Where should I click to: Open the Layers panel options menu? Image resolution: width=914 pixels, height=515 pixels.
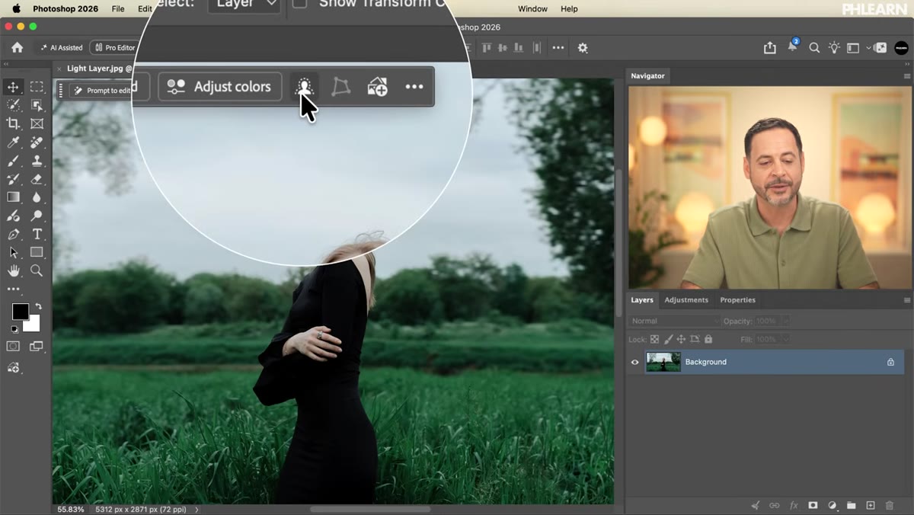(907, 300)
